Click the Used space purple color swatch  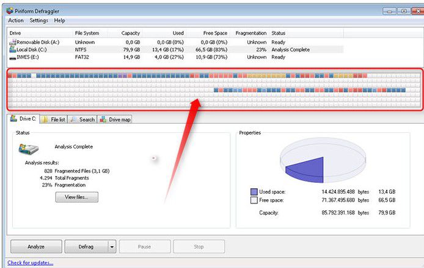point(254,192)
